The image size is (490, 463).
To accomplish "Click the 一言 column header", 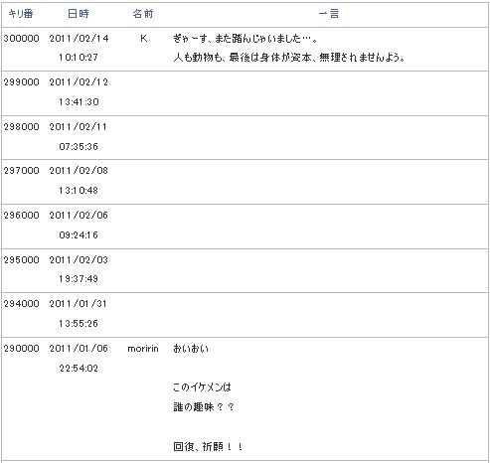I will pos(329,14).
